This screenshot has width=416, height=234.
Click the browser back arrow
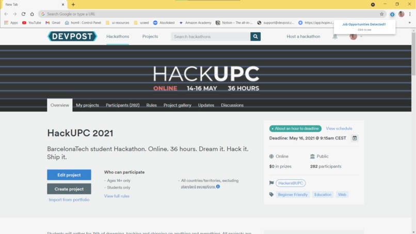tap(6, 14)
